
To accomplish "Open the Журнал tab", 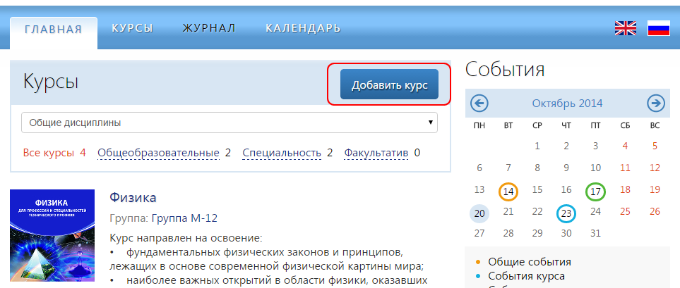I will pos(209,28).
